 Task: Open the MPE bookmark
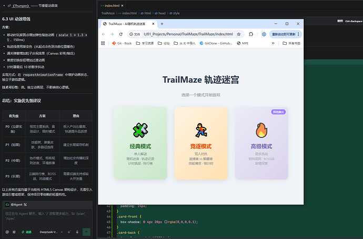(243, 43)
